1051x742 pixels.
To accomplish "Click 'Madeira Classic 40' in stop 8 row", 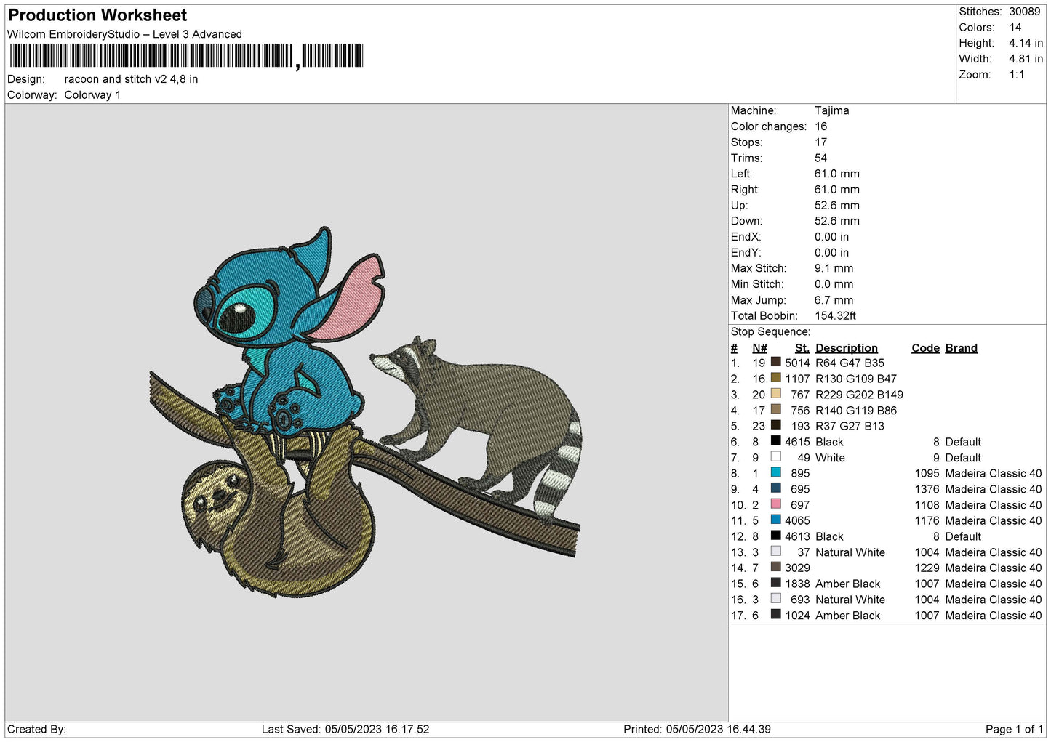I will coord(993,473).
